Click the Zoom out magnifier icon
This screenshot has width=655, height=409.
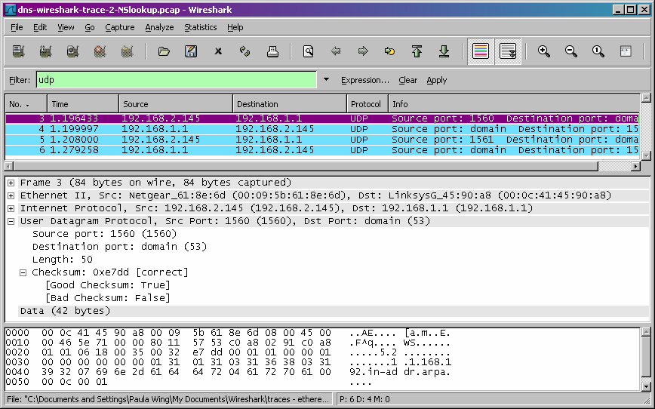tap(571, 51)
